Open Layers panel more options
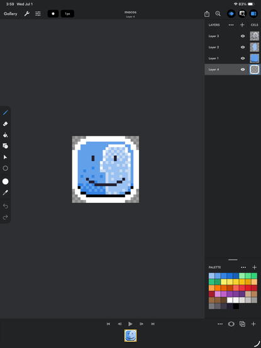The image size is (261, 348). point(231,25)
